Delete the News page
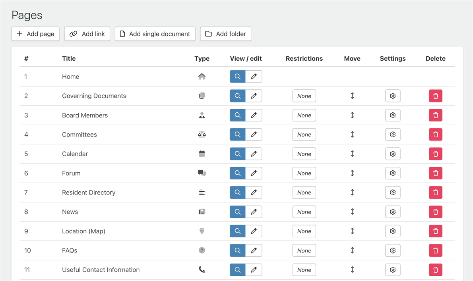Screen dimensions: 473x281 (x=435, y=212)
